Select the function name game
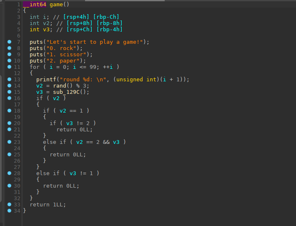 [56, 4]
